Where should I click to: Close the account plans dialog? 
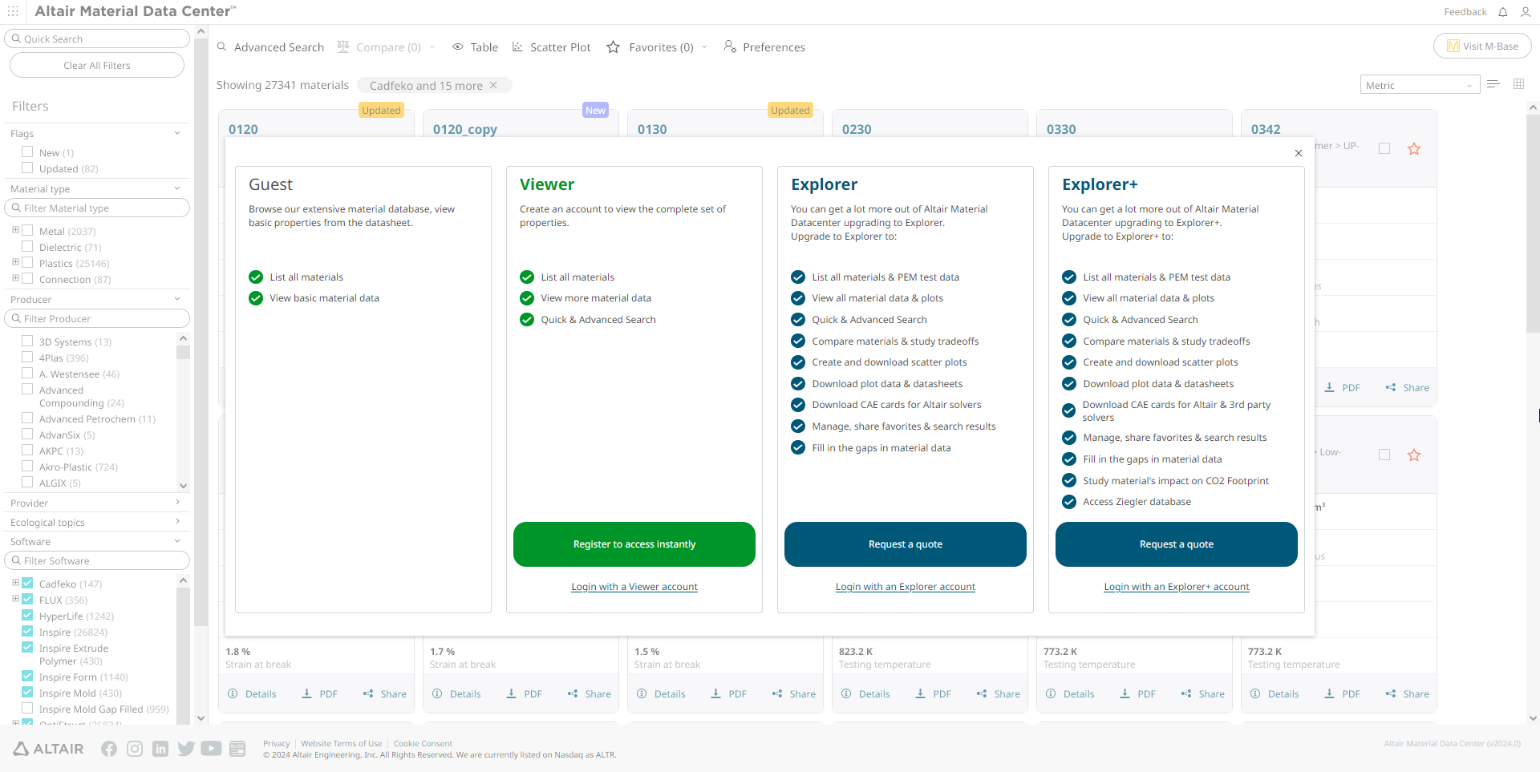click(x=1299, y=153)
